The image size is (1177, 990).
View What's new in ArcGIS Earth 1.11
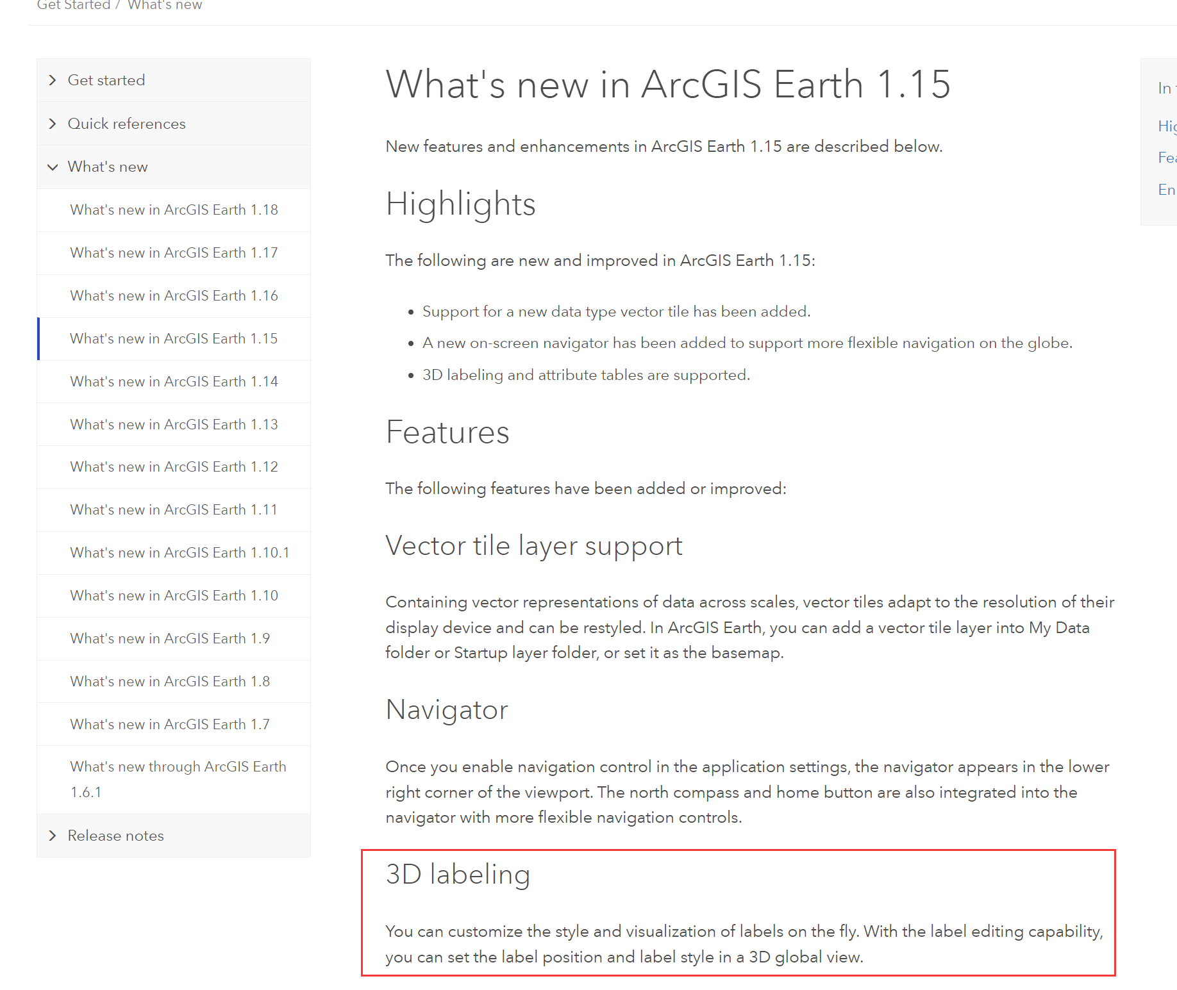click(174, 510)
